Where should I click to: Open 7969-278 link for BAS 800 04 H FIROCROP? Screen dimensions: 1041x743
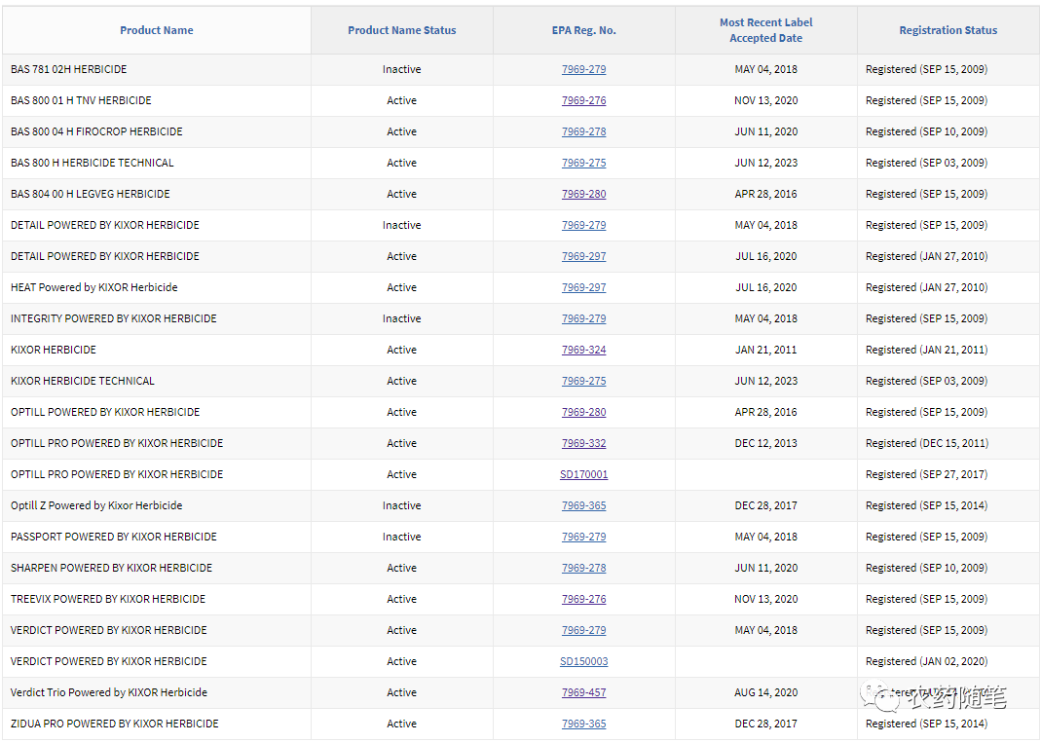tap(583, 131)
